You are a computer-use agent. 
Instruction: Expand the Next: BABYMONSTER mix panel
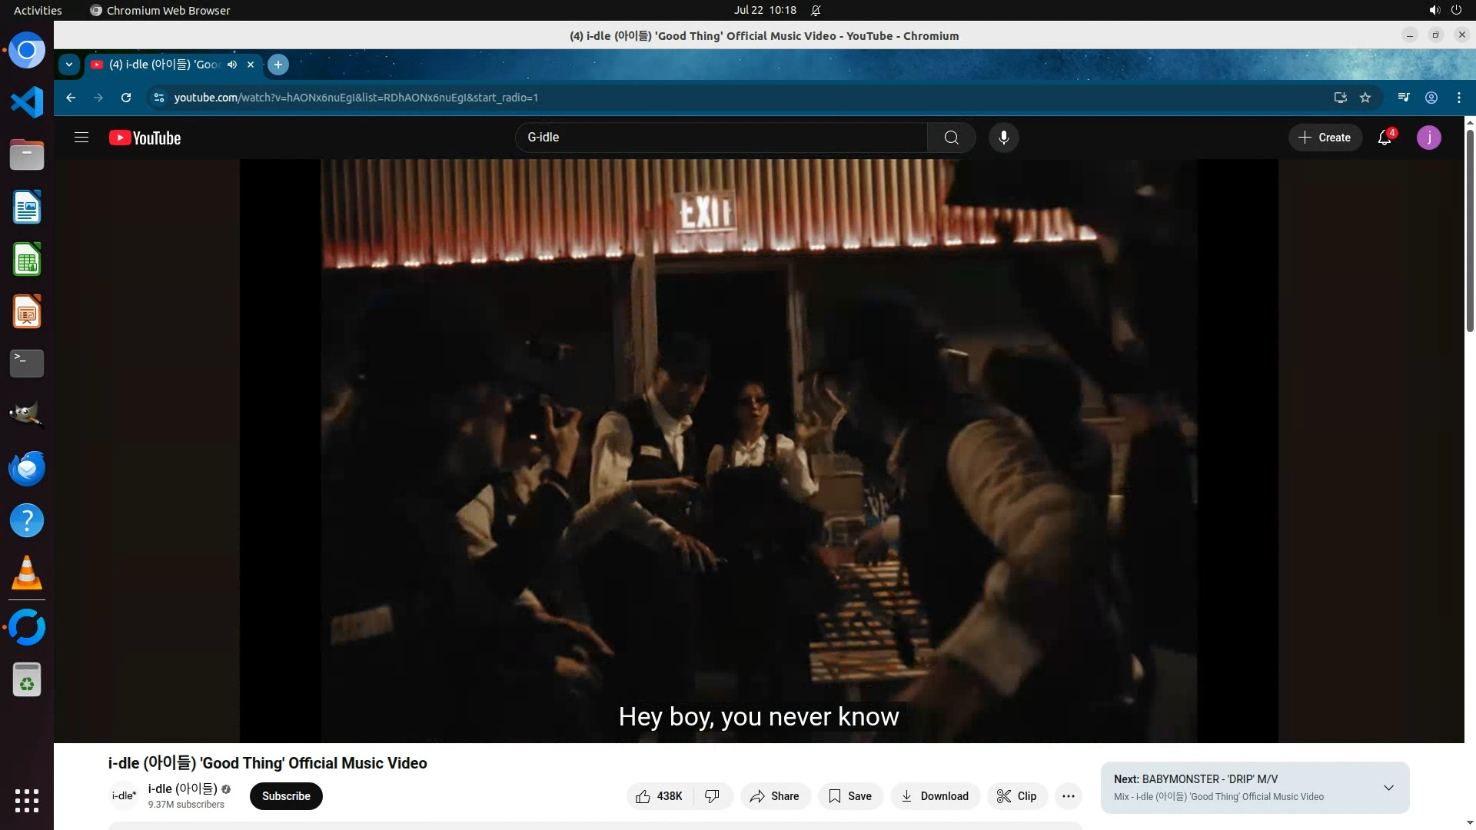(x=1388, y=788)
